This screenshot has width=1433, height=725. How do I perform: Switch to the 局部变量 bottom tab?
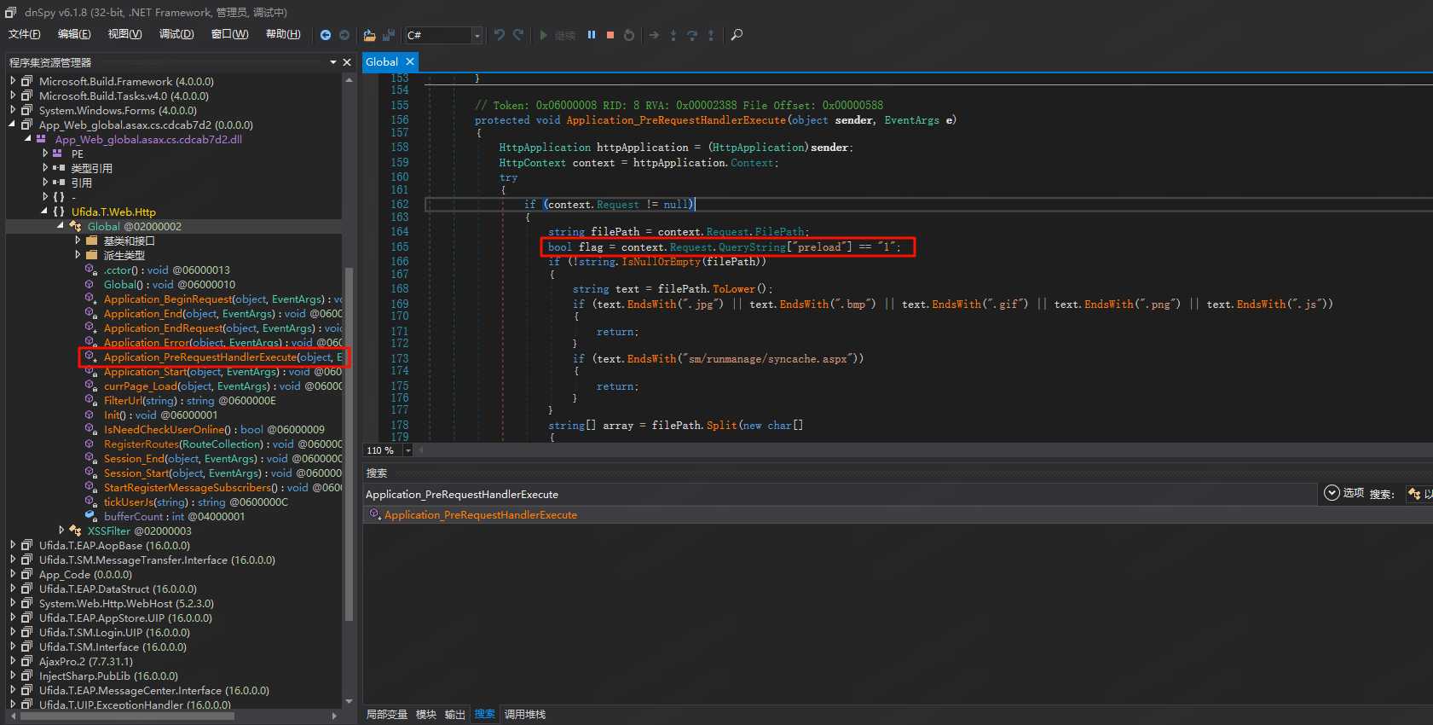click(x=387, y=714)
